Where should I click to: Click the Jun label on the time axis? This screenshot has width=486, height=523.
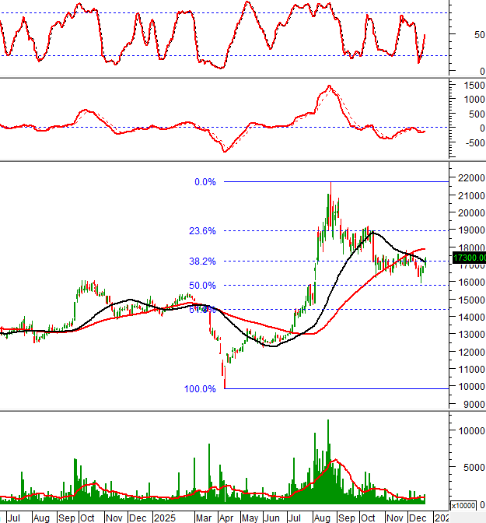[272, 517]
